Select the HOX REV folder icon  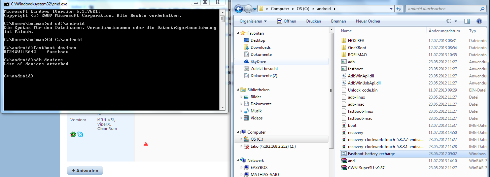tap(344, 40)
